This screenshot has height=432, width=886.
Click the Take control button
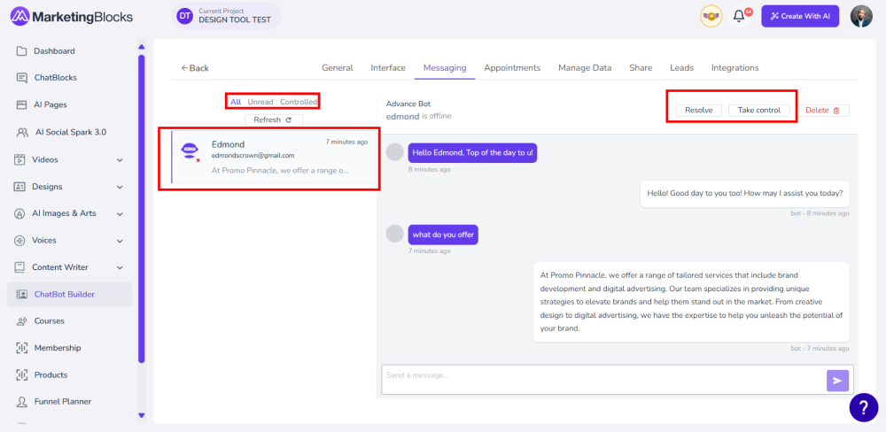[x=759, y=110]
